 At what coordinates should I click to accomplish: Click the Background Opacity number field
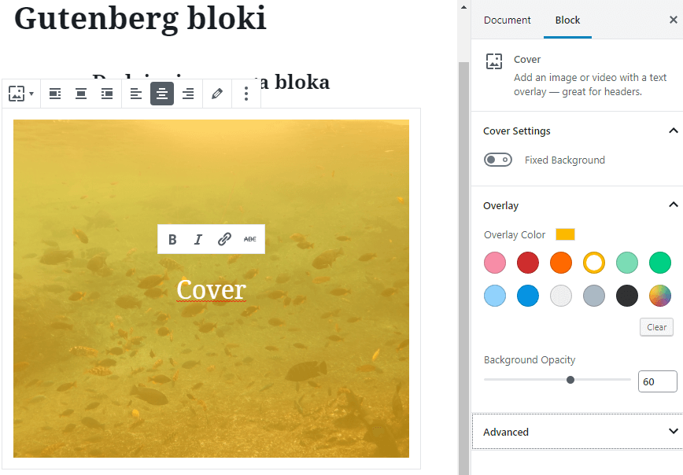[x=657, y=381]
